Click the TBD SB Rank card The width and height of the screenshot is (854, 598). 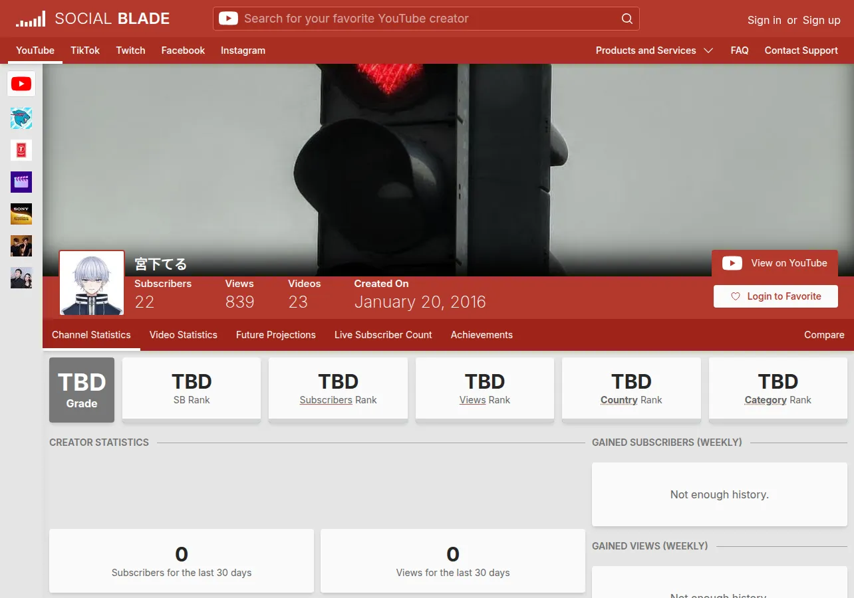192,389
